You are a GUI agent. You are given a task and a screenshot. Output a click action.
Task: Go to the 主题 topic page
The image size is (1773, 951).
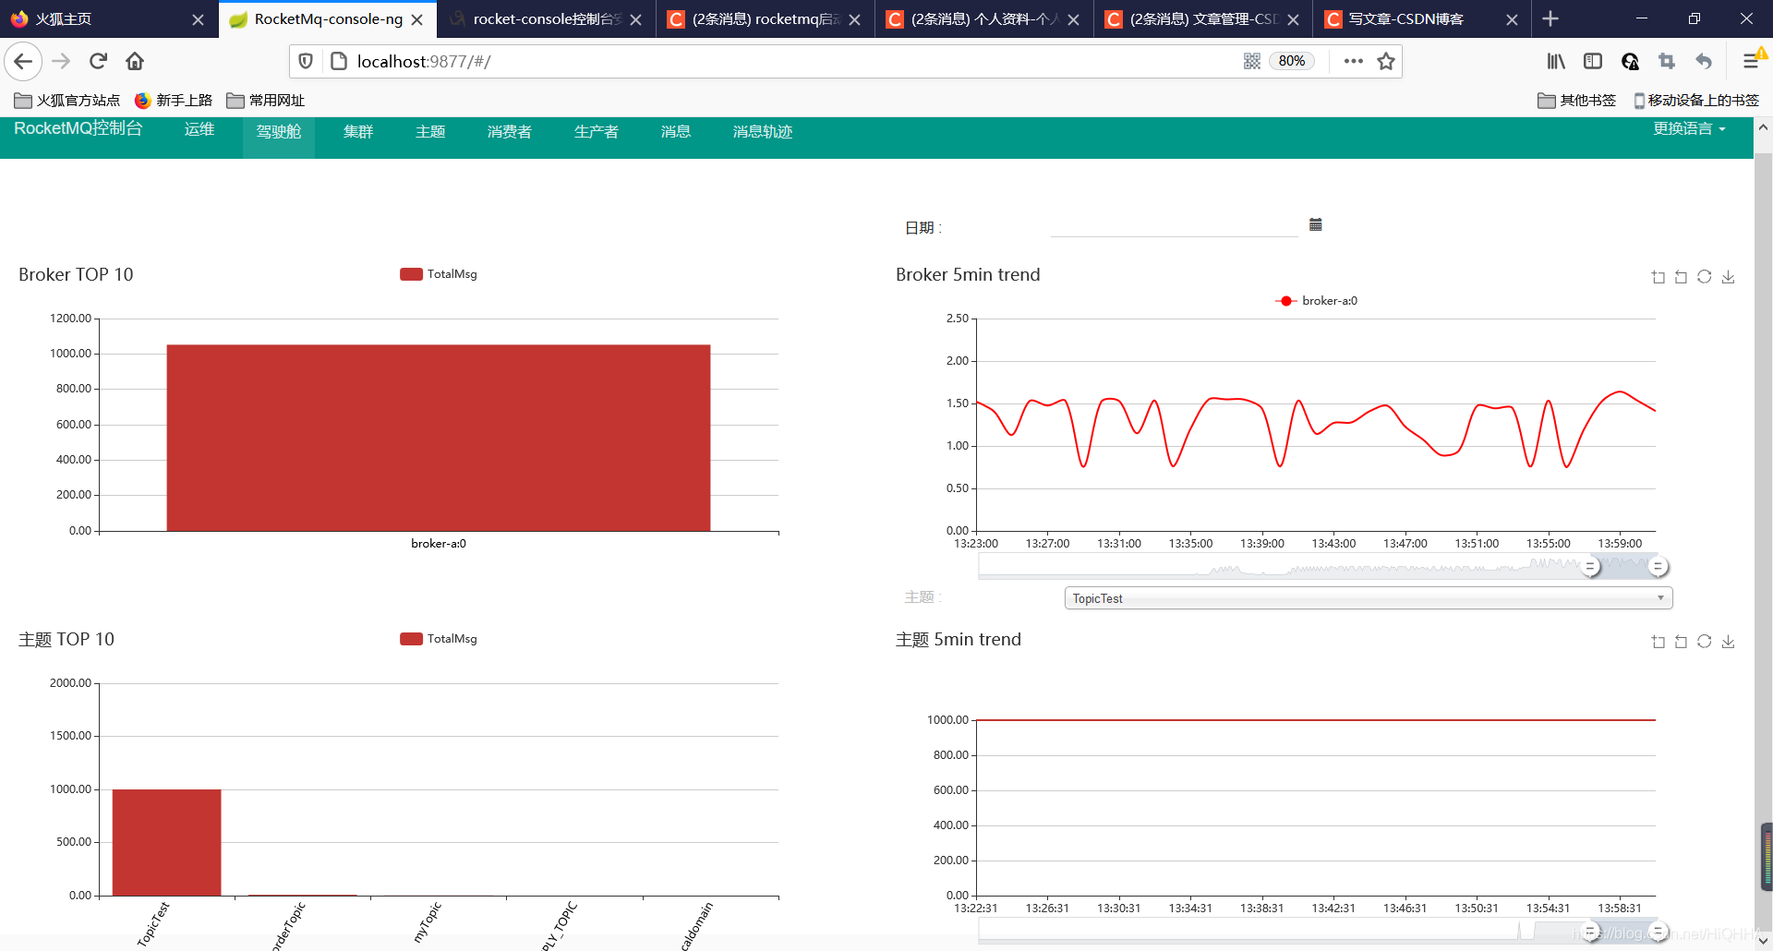430,132
